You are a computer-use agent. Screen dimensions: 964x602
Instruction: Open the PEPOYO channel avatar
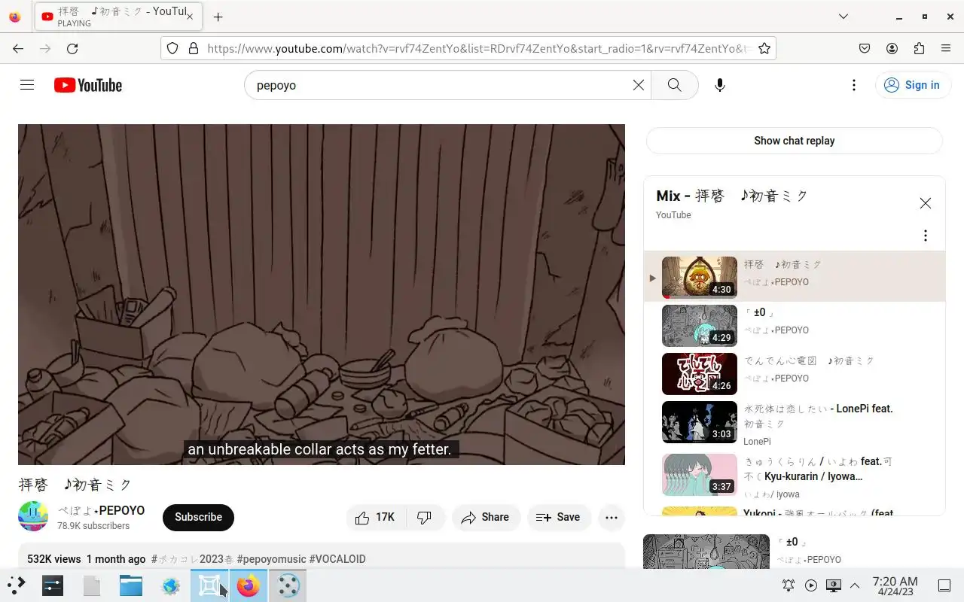coord(33,516)
